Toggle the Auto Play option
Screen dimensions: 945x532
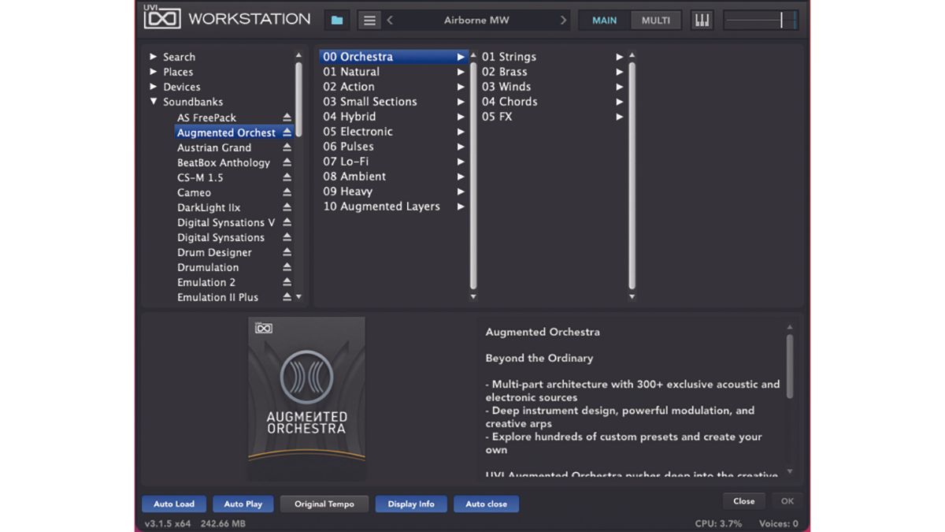pos(243,504)
